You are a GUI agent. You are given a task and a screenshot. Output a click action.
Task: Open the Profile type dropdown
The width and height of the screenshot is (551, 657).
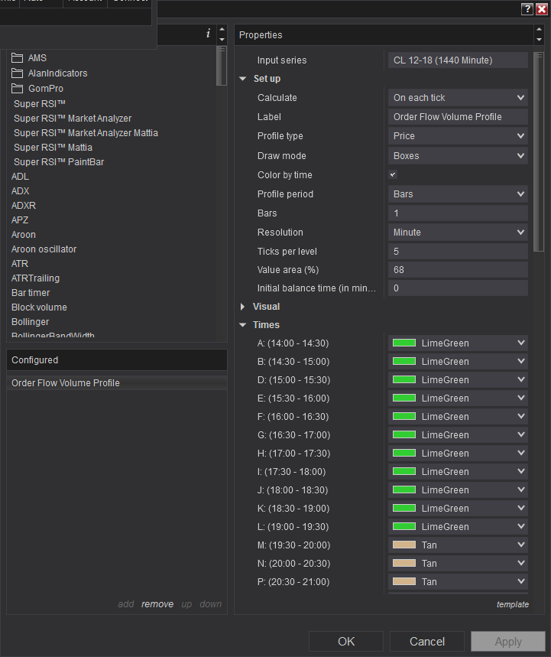458,136
